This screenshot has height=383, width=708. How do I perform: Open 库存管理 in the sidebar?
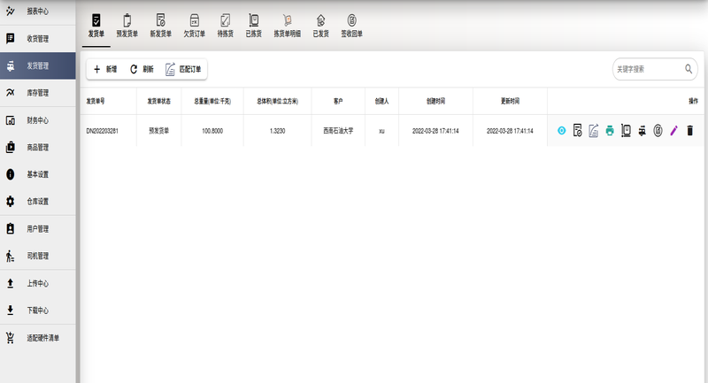point(37,93)
